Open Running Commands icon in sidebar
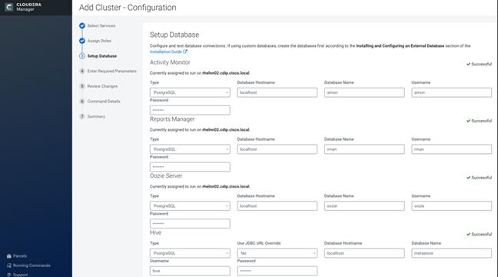 (x=9, y=265)
